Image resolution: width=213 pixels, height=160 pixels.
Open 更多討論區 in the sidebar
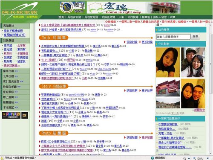(x=12, y=65)
